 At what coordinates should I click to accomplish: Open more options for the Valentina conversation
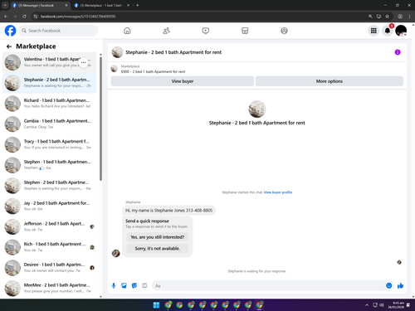point(84,62)
